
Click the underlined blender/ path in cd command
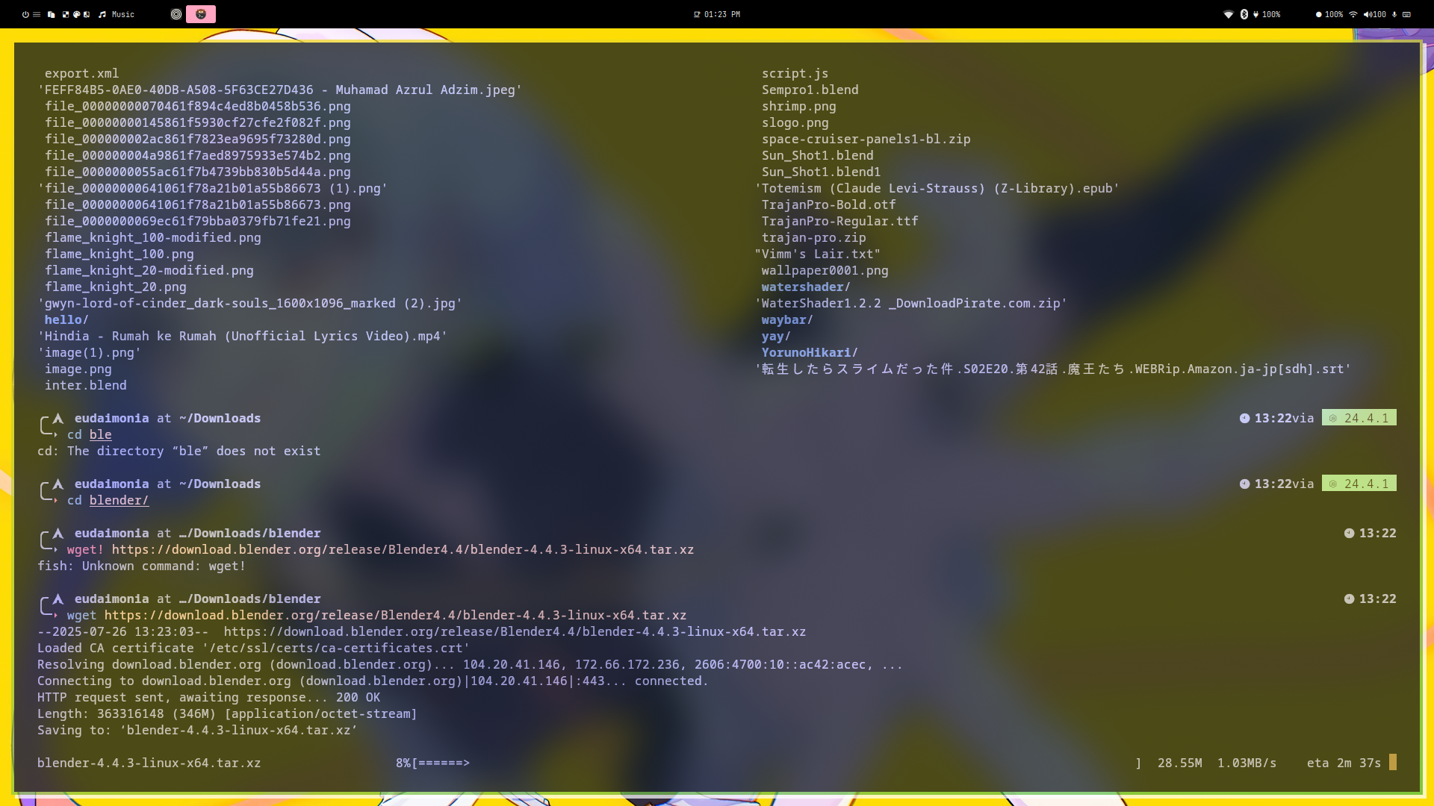(119, 501)
